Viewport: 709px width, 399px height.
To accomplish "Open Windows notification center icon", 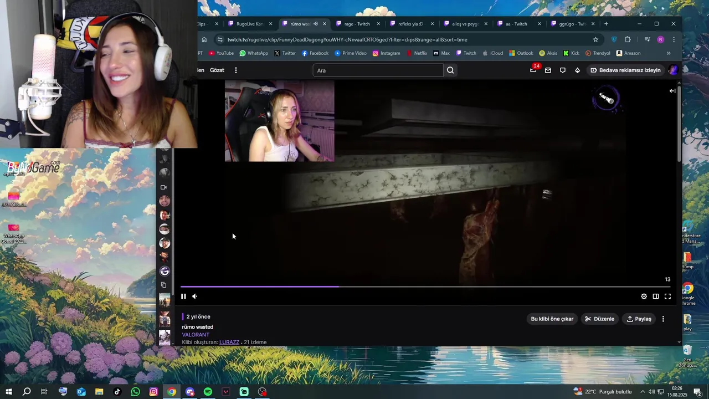I will pos(697,392).
